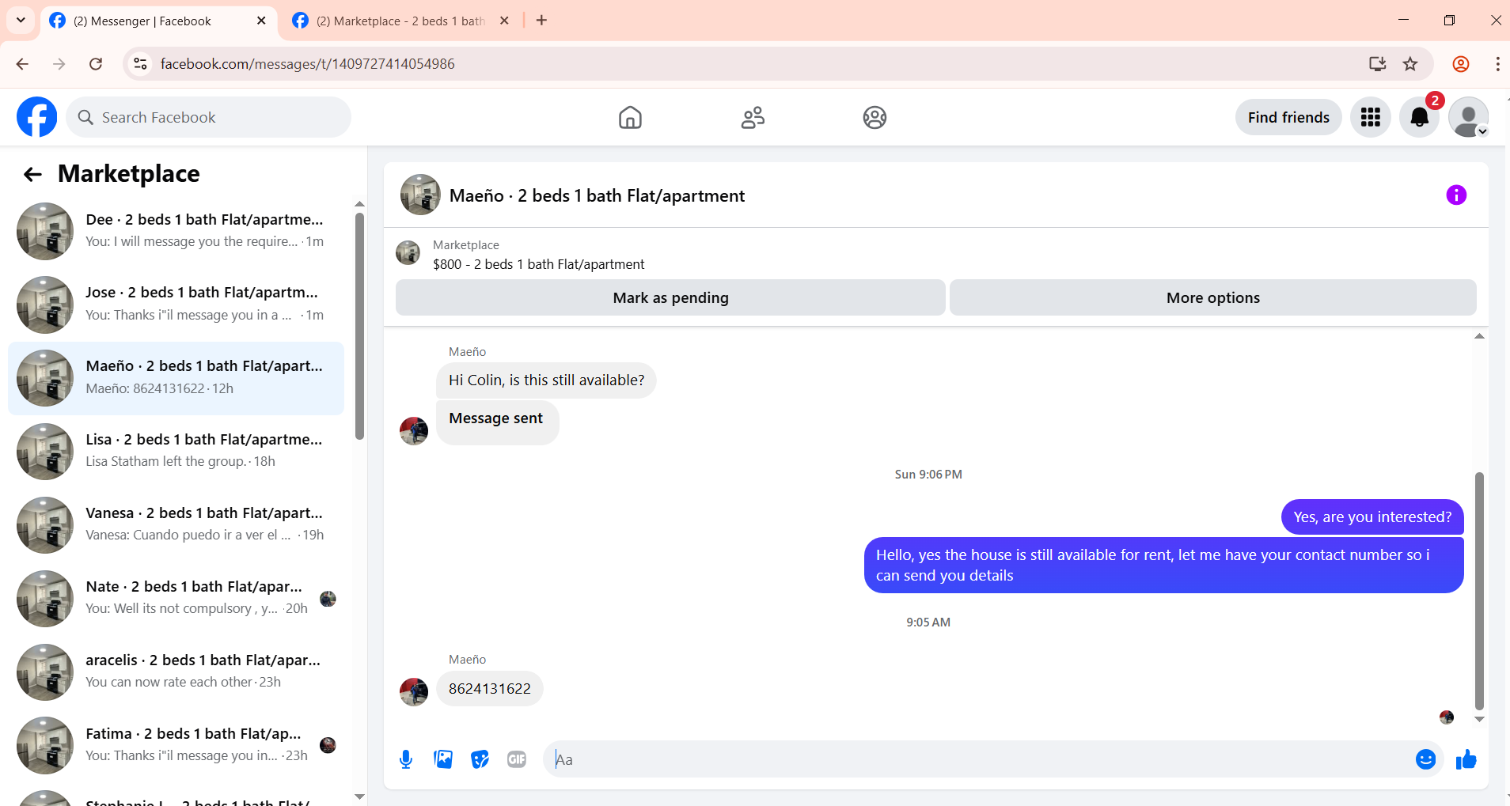Close the Messenger | Facebook tab
This screenshot has height=806, width=1510.
261,21
